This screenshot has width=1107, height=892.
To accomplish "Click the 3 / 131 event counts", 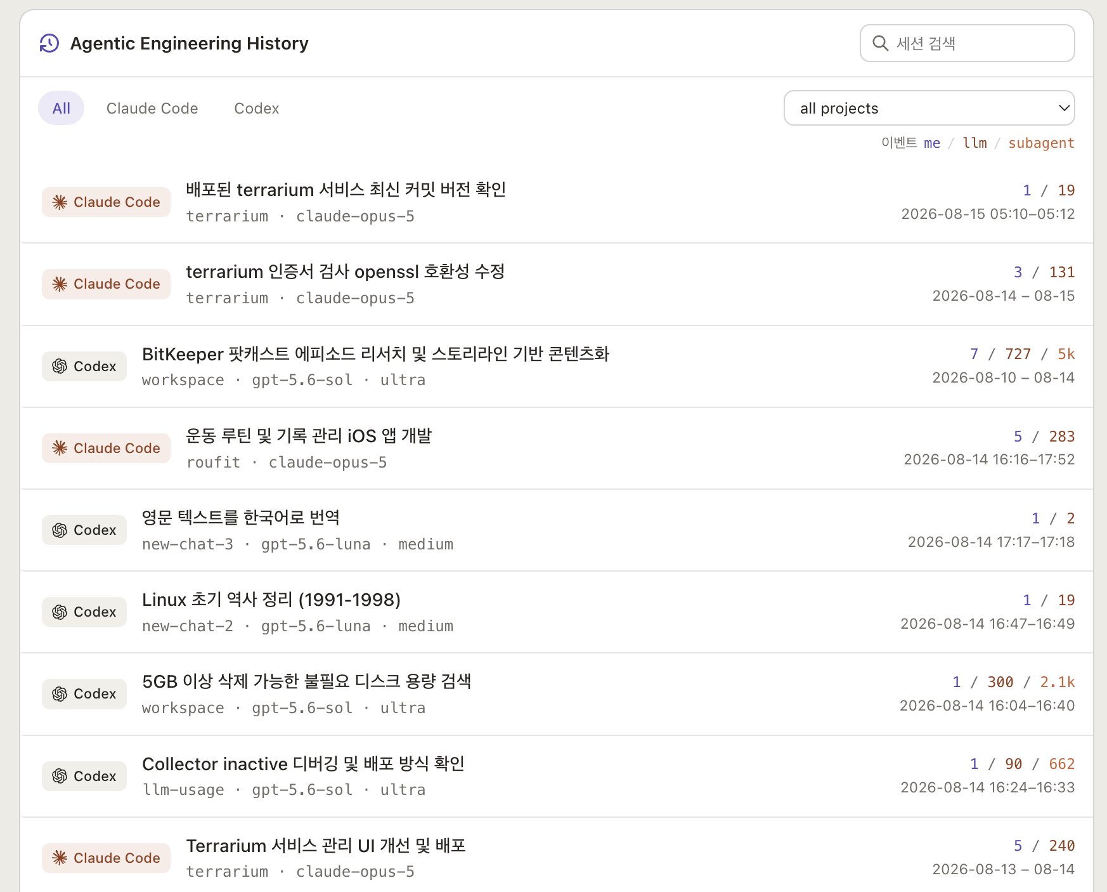I will [1044, 272].
